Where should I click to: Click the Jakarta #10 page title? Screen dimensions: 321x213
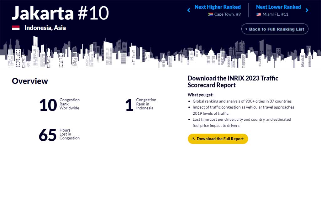(60, 13)
